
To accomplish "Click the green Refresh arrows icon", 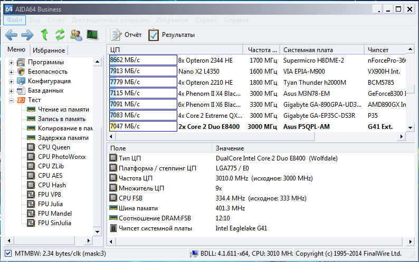I will coord(60,35).
